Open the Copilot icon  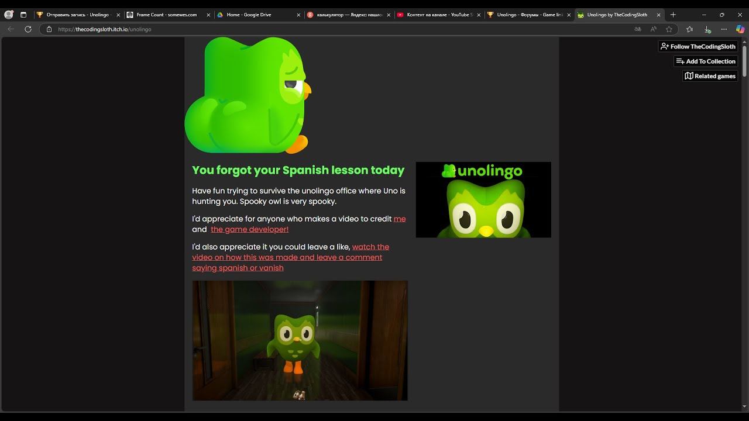point(740,29)
